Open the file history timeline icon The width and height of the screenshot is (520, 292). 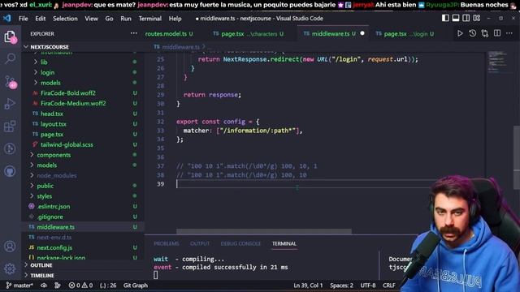tap(472, 33)
